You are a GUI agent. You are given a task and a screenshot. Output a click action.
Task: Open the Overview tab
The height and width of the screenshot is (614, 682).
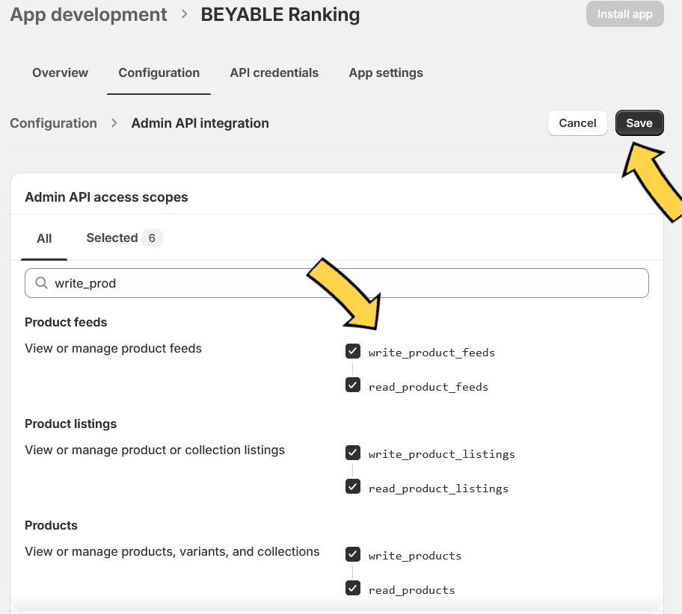(x=60, y=72)
